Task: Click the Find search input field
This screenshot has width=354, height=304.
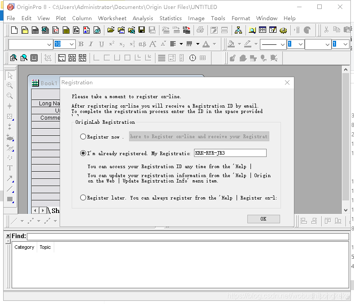Action: coord(188,236)
